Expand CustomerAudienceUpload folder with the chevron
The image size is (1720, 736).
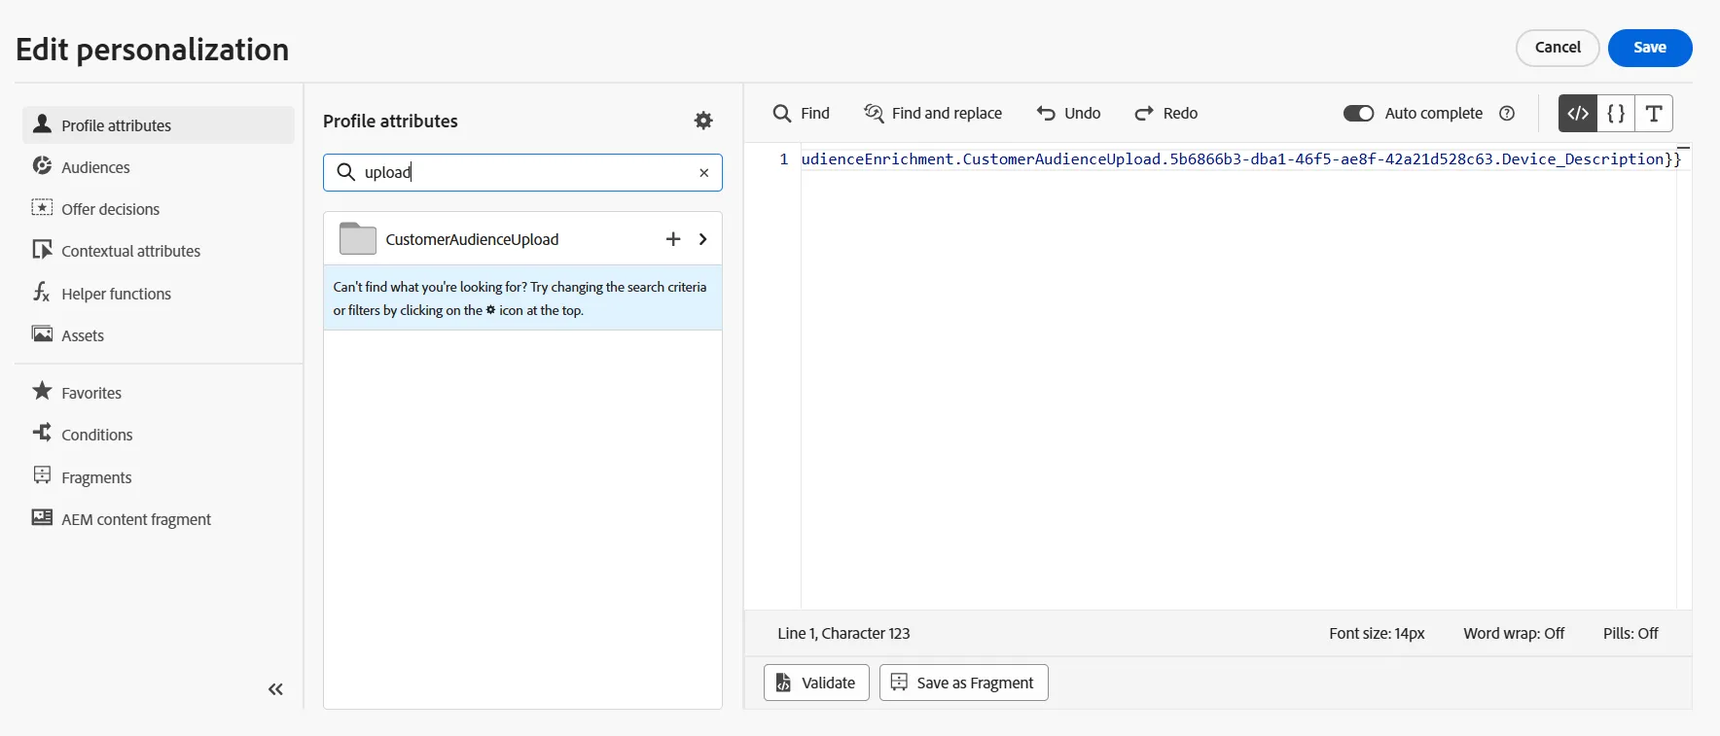702,239
